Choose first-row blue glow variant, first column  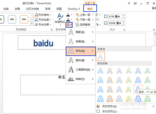coord(100,71)
